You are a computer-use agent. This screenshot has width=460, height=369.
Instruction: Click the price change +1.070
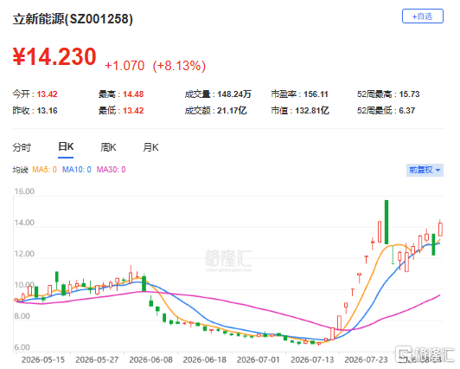125,66
